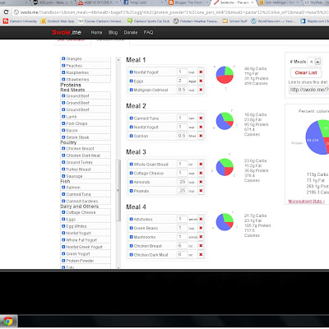
Task: Delete Cottage Cheese from Meal 3
Action: coord(201,173)
